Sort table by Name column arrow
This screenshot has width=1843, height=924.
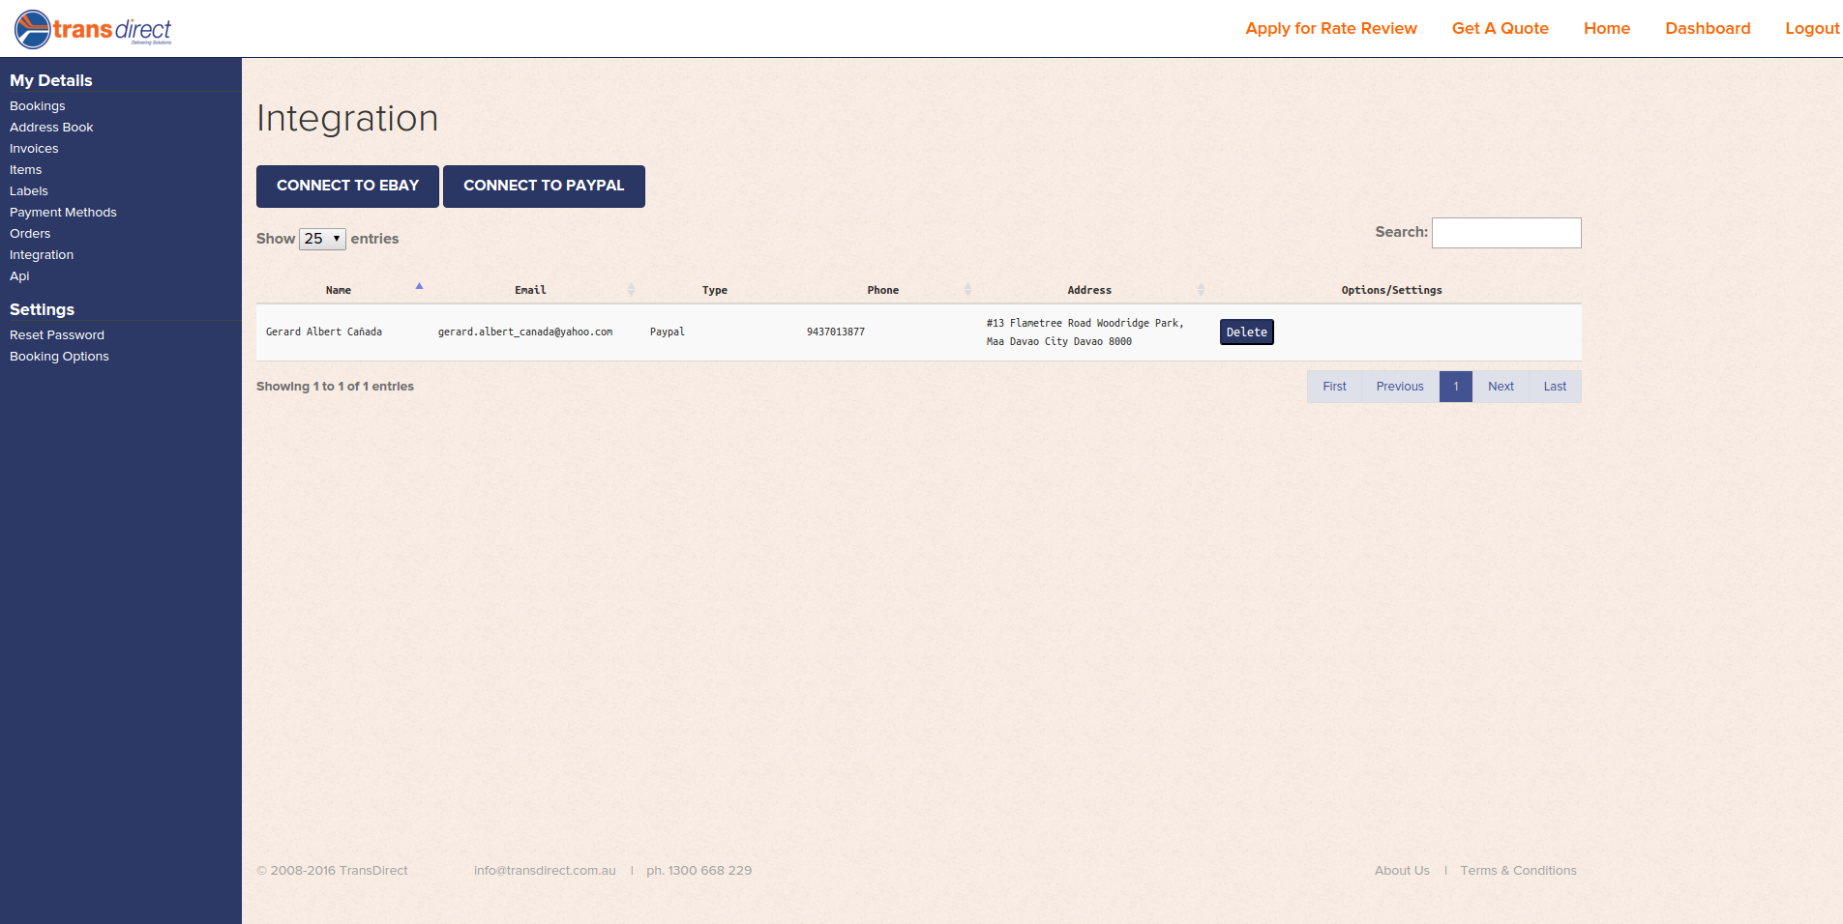click(x=419, y=287)
